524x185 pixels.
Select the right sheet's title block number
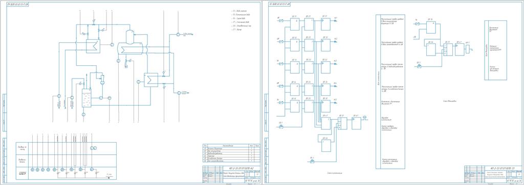coord(495,168)
